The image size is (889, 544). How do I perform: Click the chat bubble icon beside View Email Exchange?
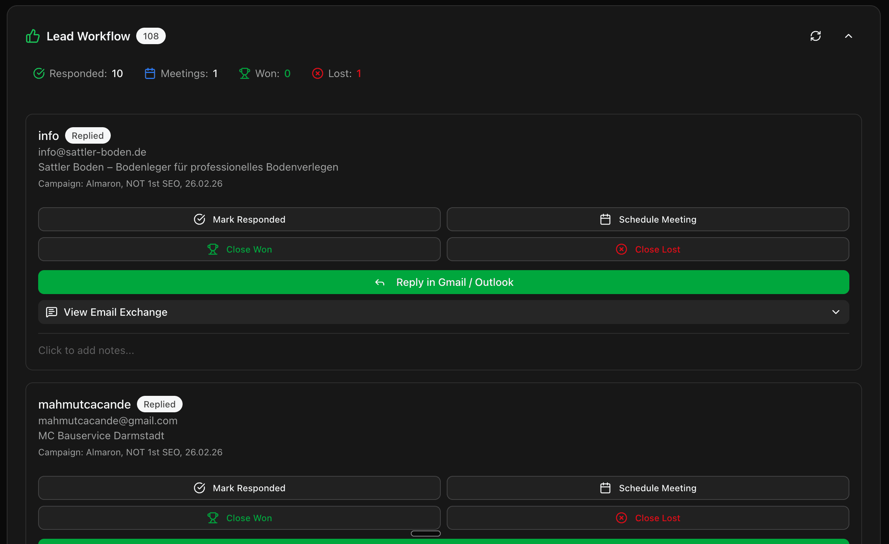[x=52, y=312]
